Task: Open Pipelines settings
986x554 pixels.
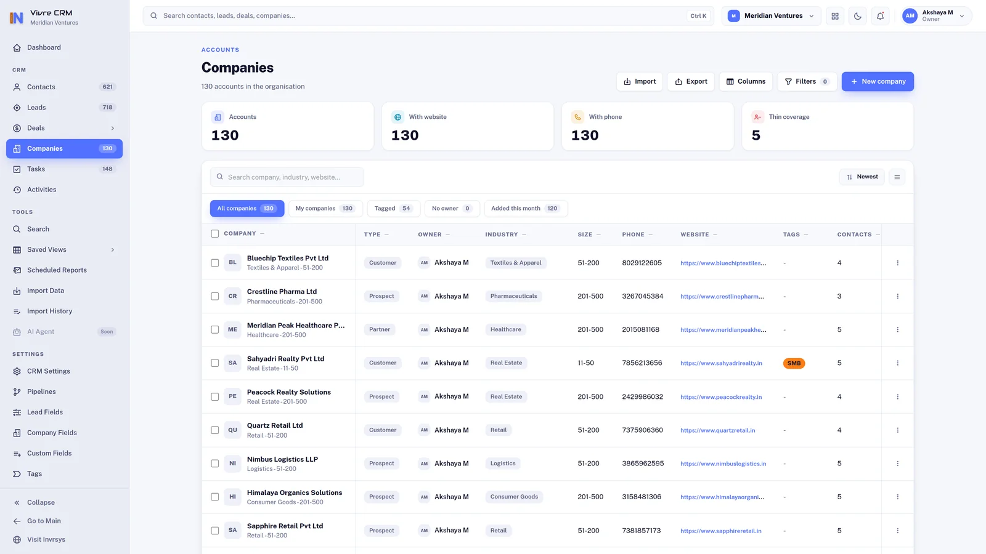Action: 64,391
